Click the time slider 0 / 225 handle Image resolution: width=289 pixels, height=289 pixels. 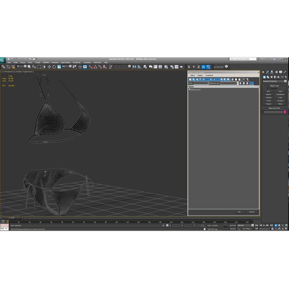[x=12, y=218]
